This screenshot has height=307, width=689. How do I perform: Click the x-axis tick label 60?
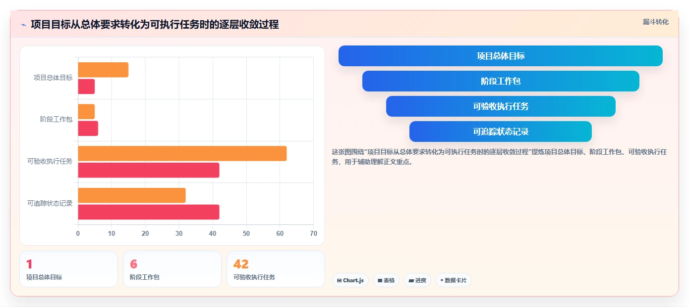coord(280,233)
